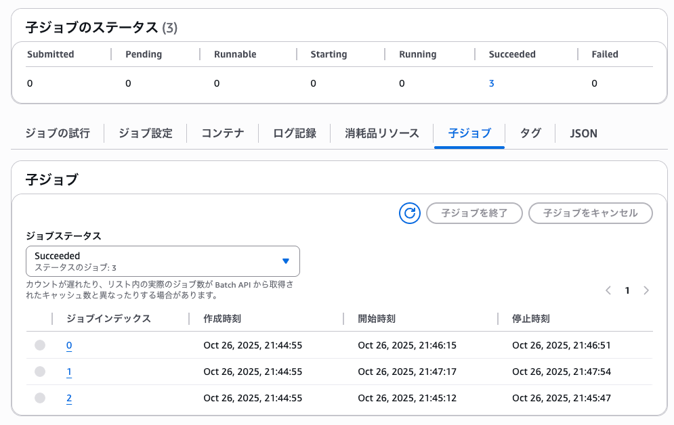Click the 子ジョブをキャンセル button
Screen dimensions: 674x425
coord(590,213)
